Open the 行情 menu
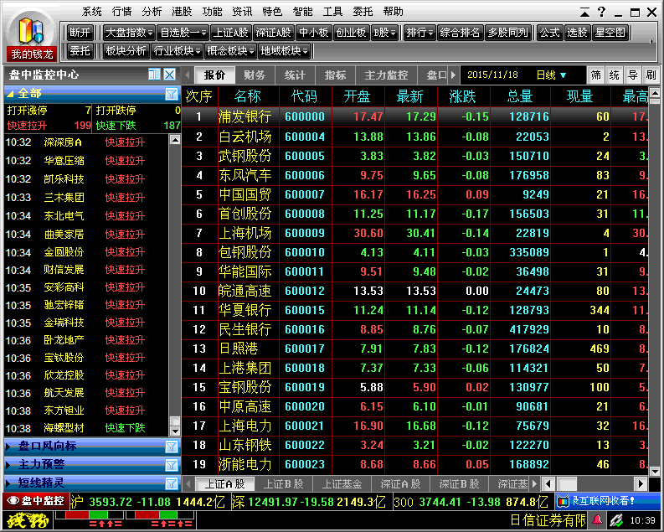Image resolution: width=664 pixels, height=532 pixels. (x=121, y=12)
